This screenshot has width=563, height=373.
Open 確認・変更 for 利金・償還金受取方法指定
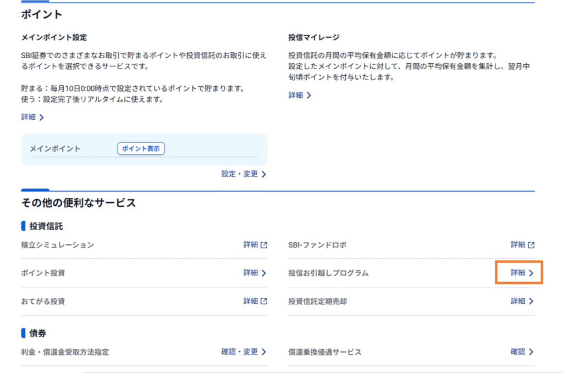tap(239, 352)
